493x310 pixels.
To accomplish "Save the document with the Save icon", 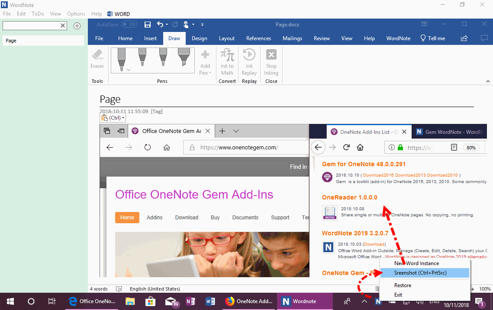I will [148, 25].
